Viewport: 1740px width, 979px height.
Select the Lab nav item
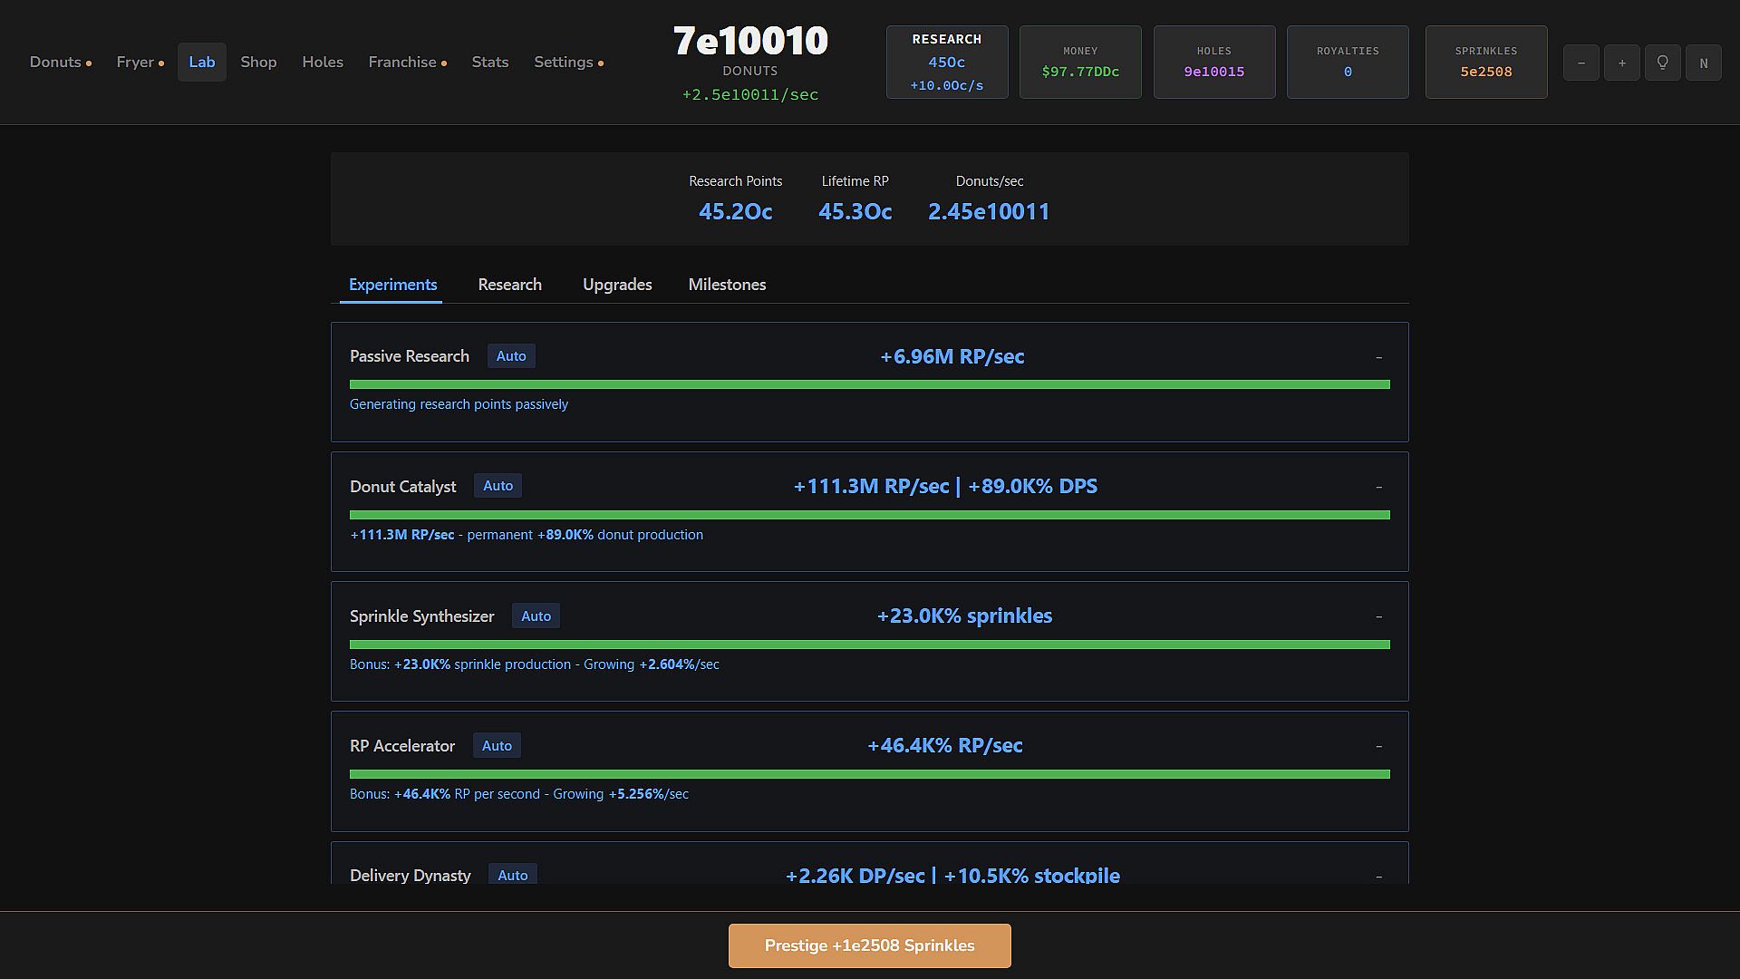[201, 63]
